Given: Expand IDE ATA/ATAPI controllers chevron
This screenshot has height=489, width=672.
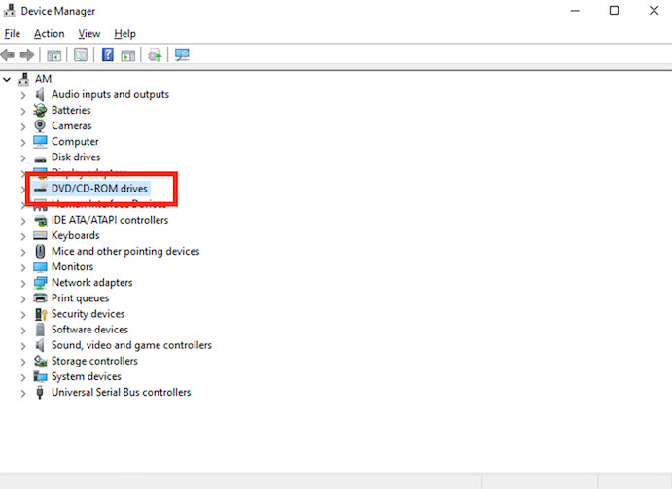Looking at the screenshot, I should tap(23, 221).
